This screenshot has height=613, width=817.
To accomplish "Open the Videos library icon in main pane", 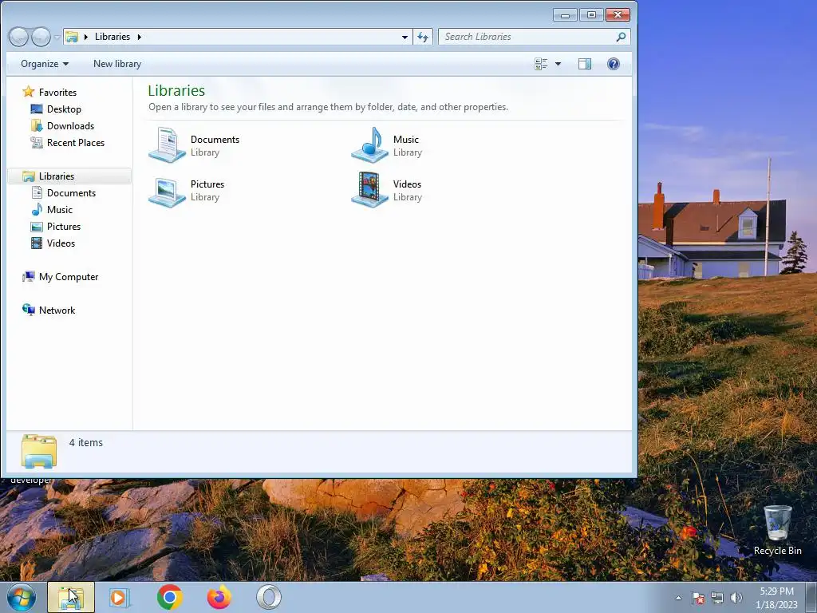I will (x=370, y=190).
